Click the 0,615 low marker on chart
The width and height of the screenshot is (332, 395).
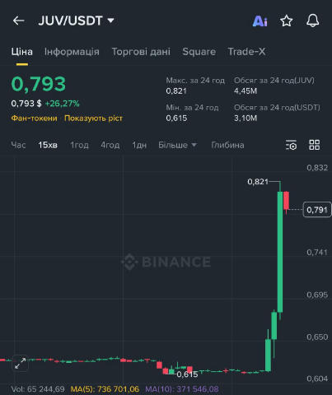coord(187,374)
